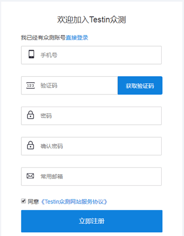Viewport: 184px width, 236px height.
Task: Open the Testin众测网站服务协议 agreement link
Action: pos(74,201)
